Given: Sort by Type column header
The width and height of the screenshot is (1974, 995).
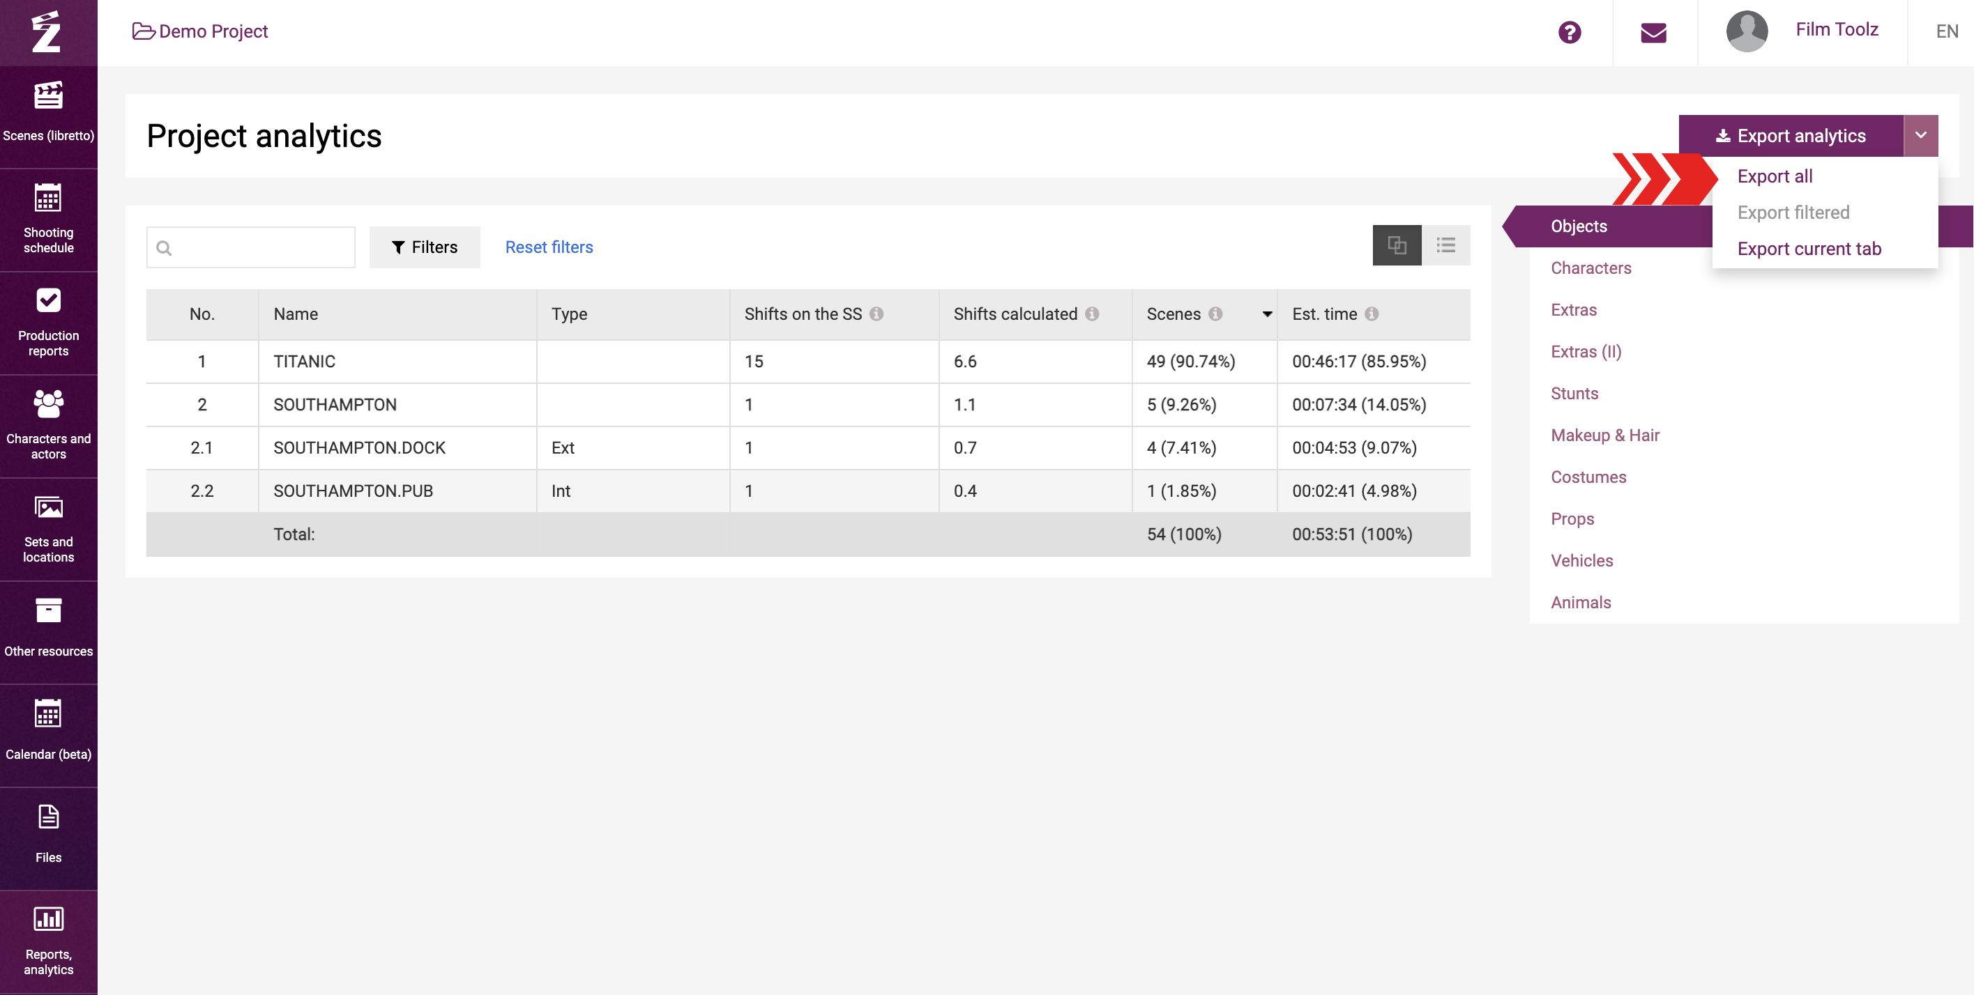Looking at the screenshot, I should pyautogui.click(x=570, y=314).
